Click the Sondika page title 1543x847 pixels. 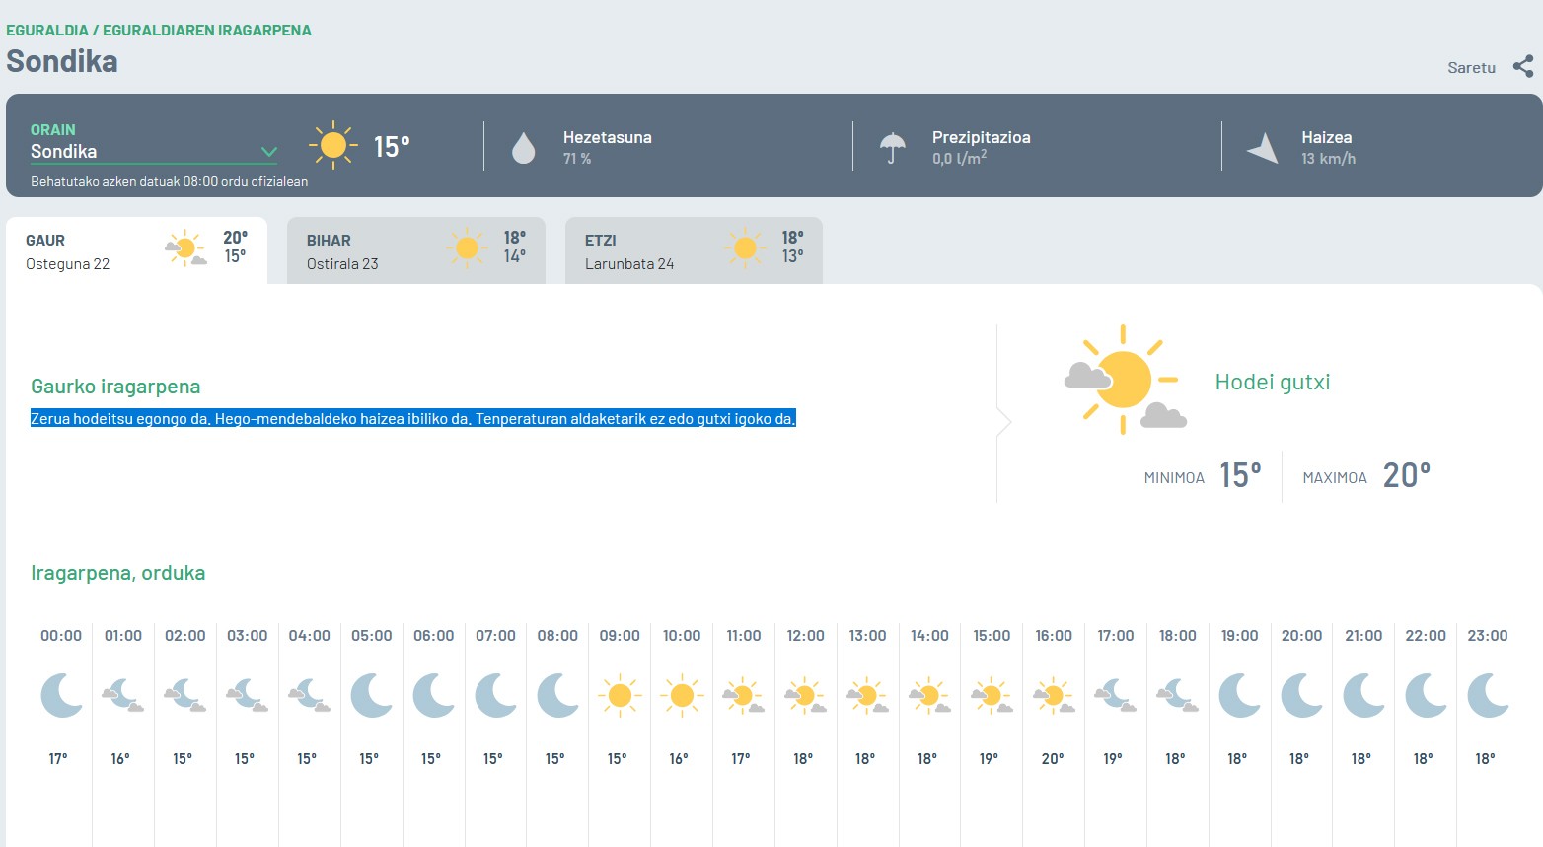62,61
